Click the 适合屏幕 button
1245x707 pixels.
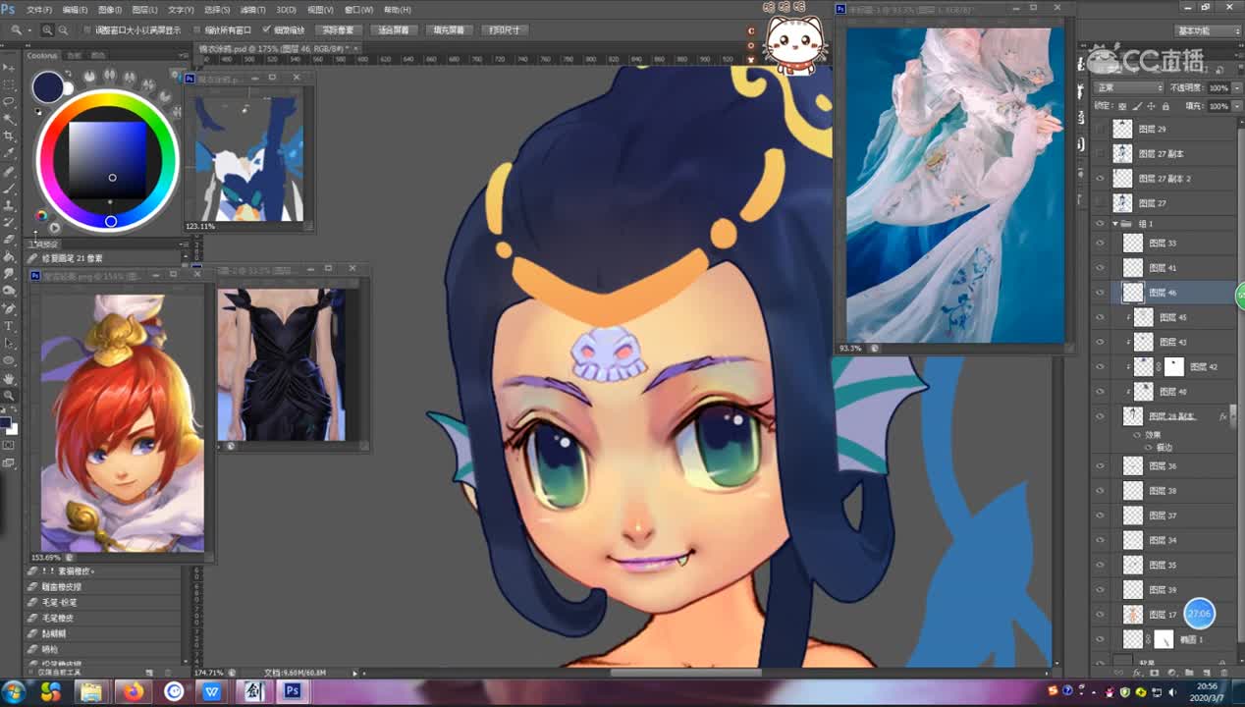click(394, 30)
